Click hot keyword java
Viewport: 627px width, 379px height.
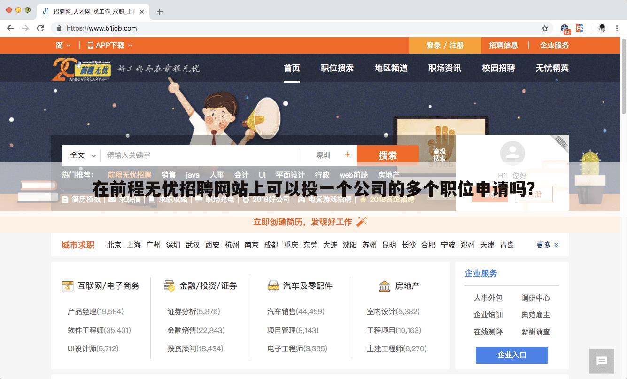[193, 175]
